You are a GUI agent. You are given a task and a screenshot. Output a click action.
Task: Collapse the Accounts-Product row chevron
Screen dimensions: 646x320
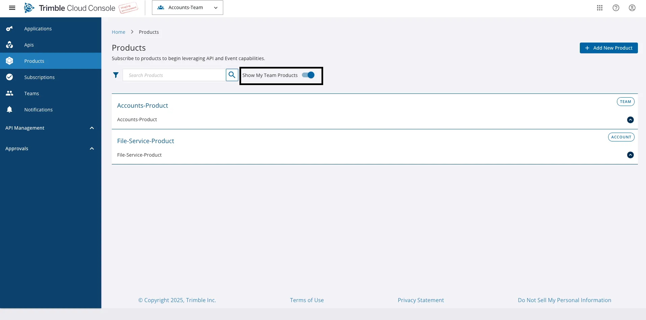pyautogui.click(x=630, y=120)
